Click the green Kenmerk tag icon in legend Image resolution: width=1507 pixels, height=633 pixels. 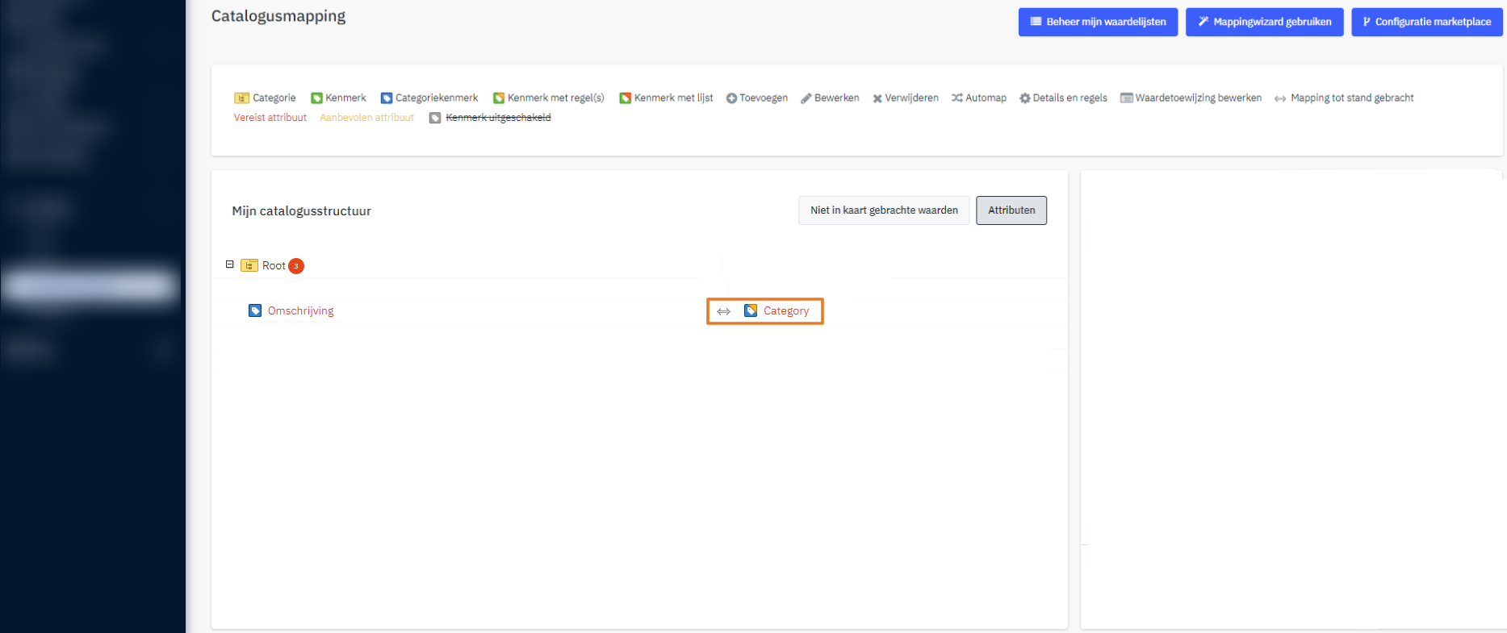coord(316,98)
